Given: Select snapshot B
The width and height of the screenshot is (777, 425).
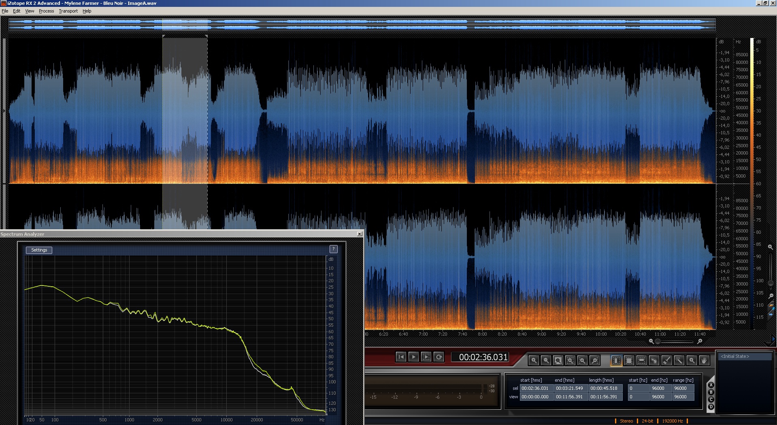Looking at the screenshot, I should pyautogui.click(x=711, y=393).
